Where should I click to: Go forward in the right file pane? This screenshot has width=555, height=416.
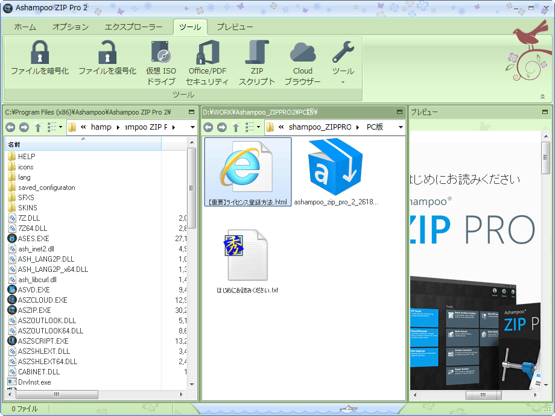point(222,127)
